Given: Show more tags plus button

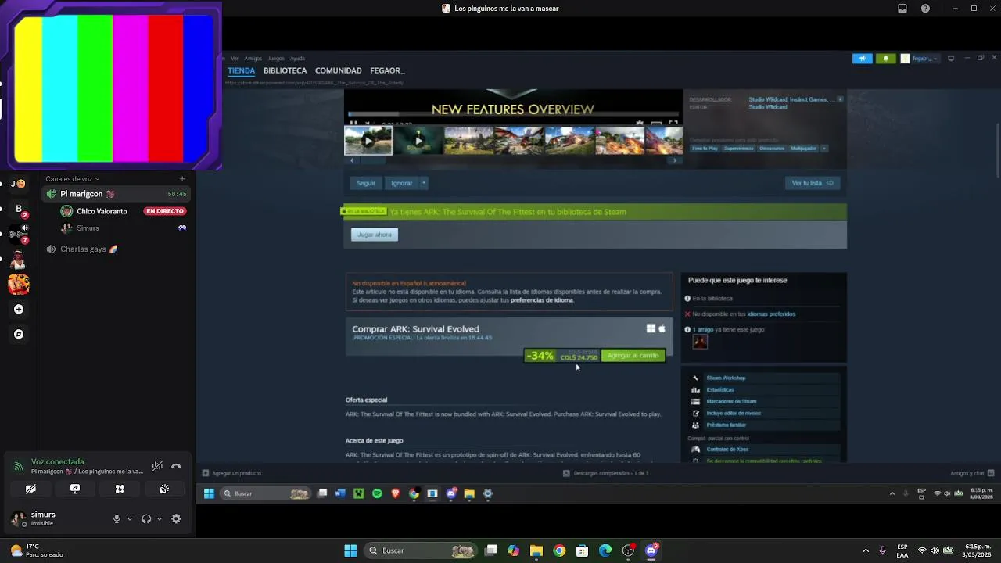Looking at the screenshot, I should point(823,149).
